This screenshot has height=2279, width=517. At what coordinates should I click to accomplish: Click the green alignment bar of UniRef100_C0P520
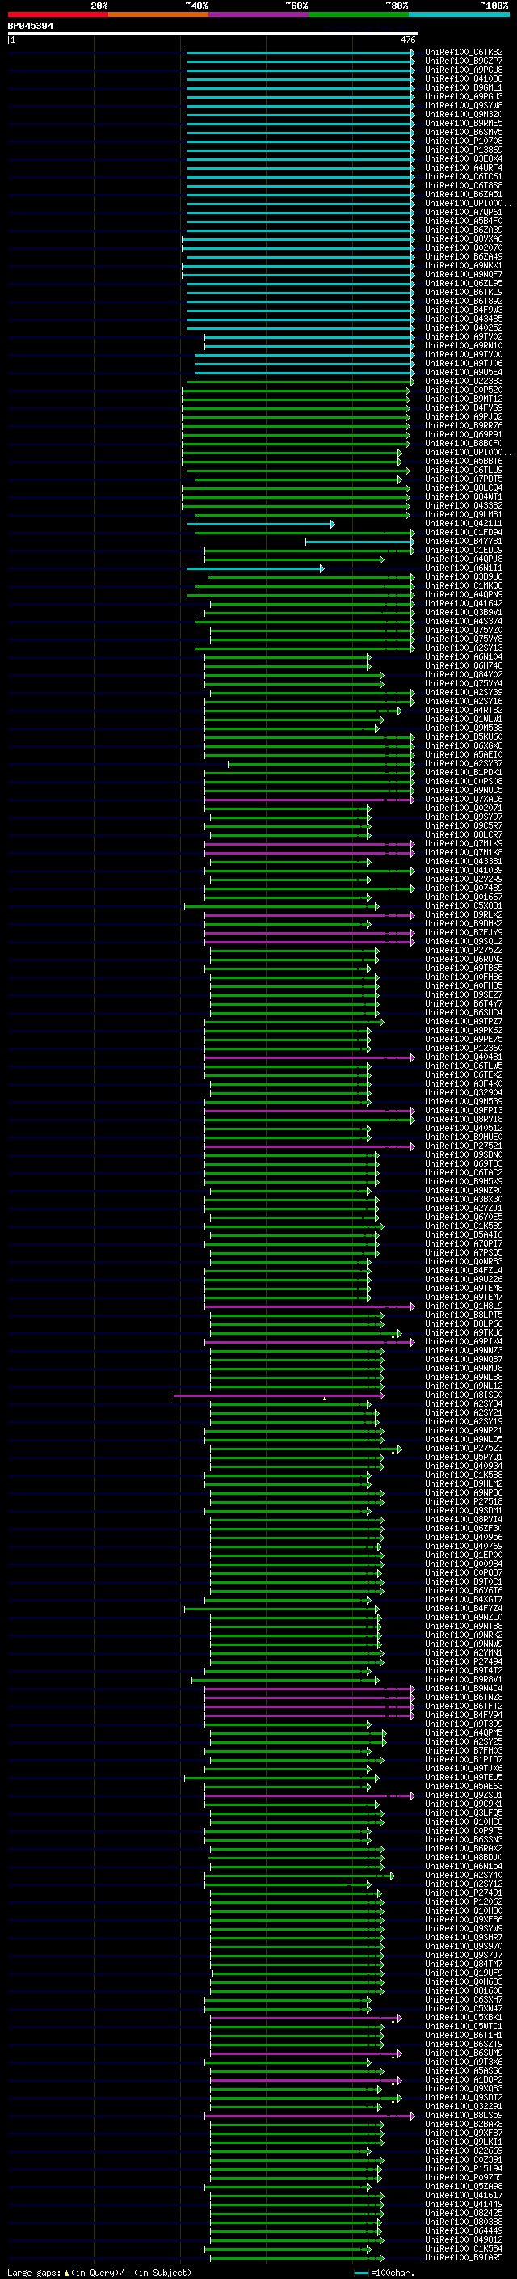[x=296, y=390]
